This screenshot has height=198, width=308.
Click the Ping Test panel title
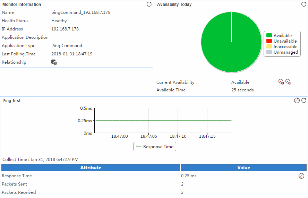point(11,101)
